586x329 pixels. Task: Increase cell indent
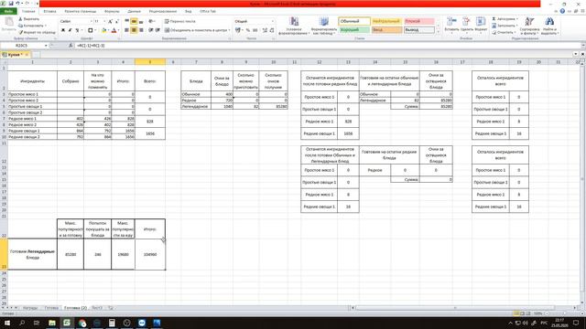coord(157,30)
